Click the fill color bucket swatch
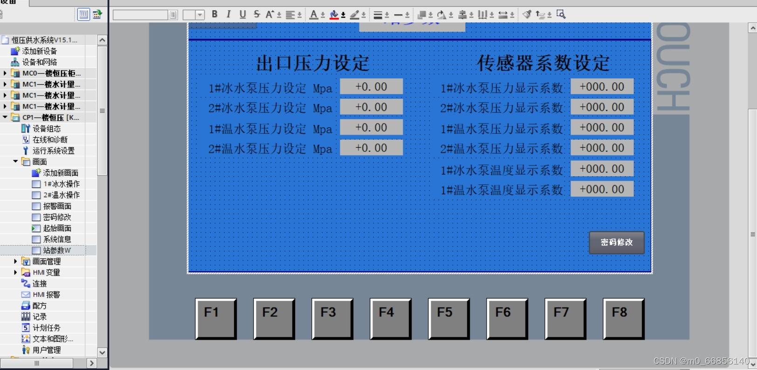757x370 pixels. (334, 15)
